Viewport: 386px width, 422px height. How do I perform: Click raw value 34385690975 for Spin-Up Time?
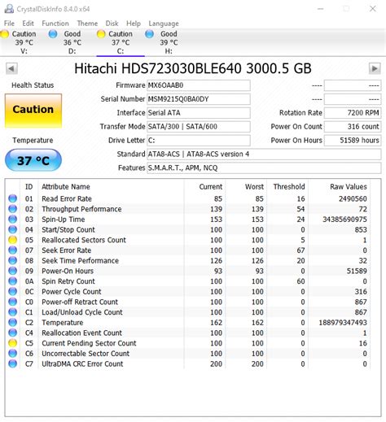pyautogui.click(x=344, y=220)
